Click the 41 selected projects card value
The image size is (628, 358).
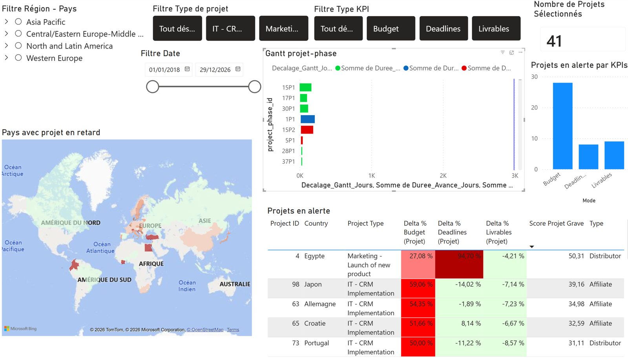pyautogui.click(x=554, y=41)
